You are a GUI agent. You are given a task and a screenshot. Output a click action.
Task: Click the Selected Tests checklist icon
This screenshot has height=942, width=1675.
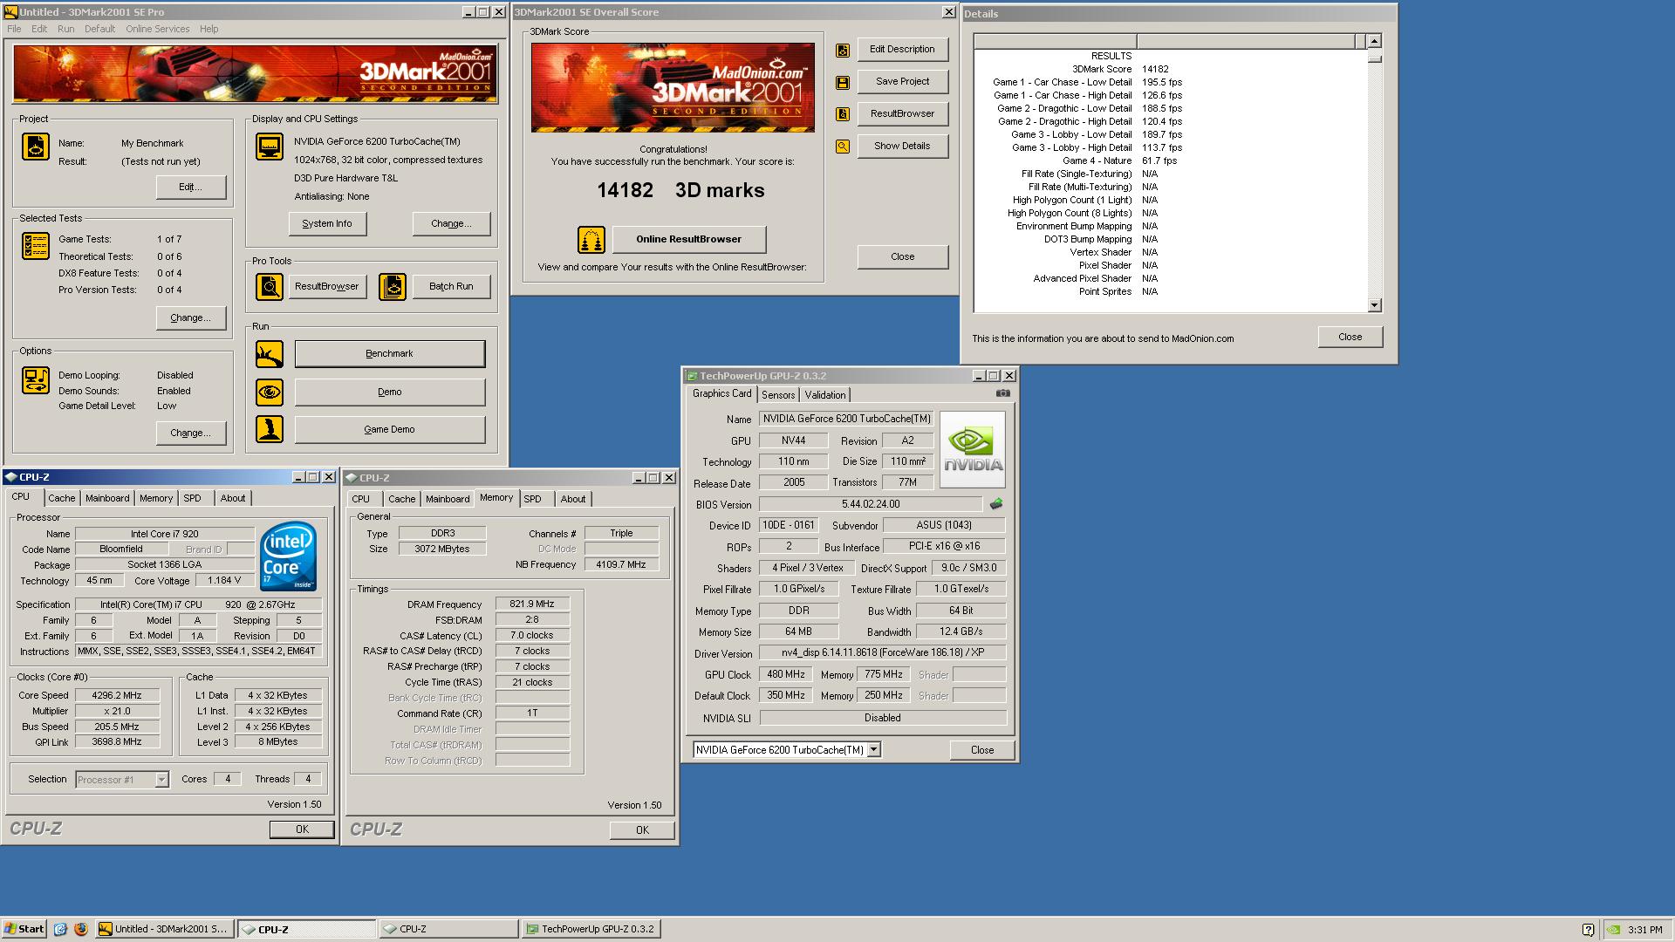[36, 247]
